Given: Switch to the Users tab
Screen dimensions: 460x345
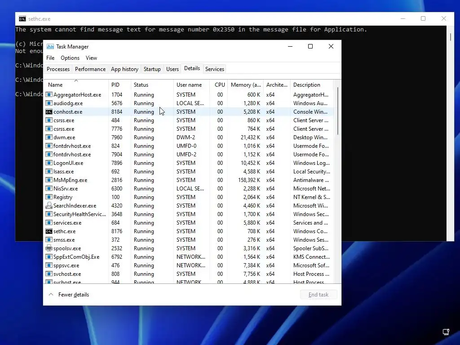Looking at the screenshot, I should 172,69.
